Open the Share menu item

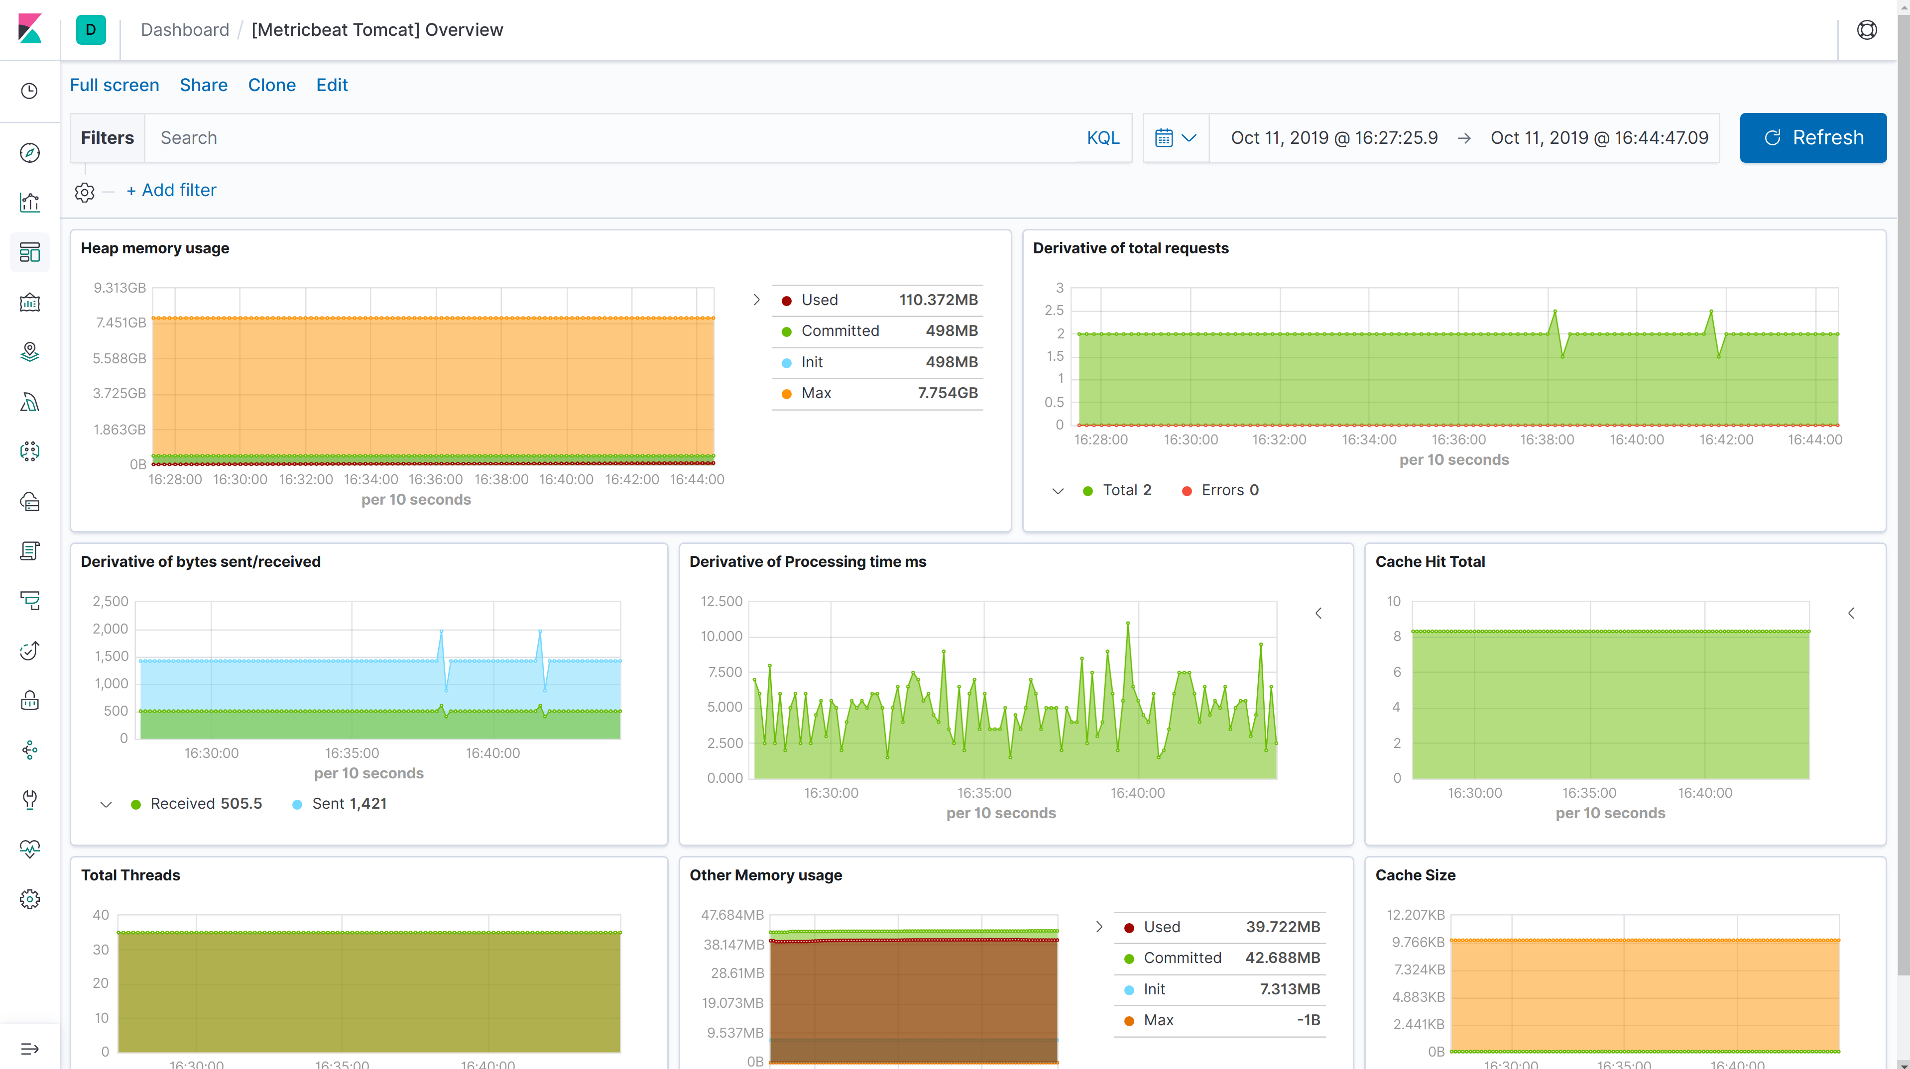click(203, 85)
